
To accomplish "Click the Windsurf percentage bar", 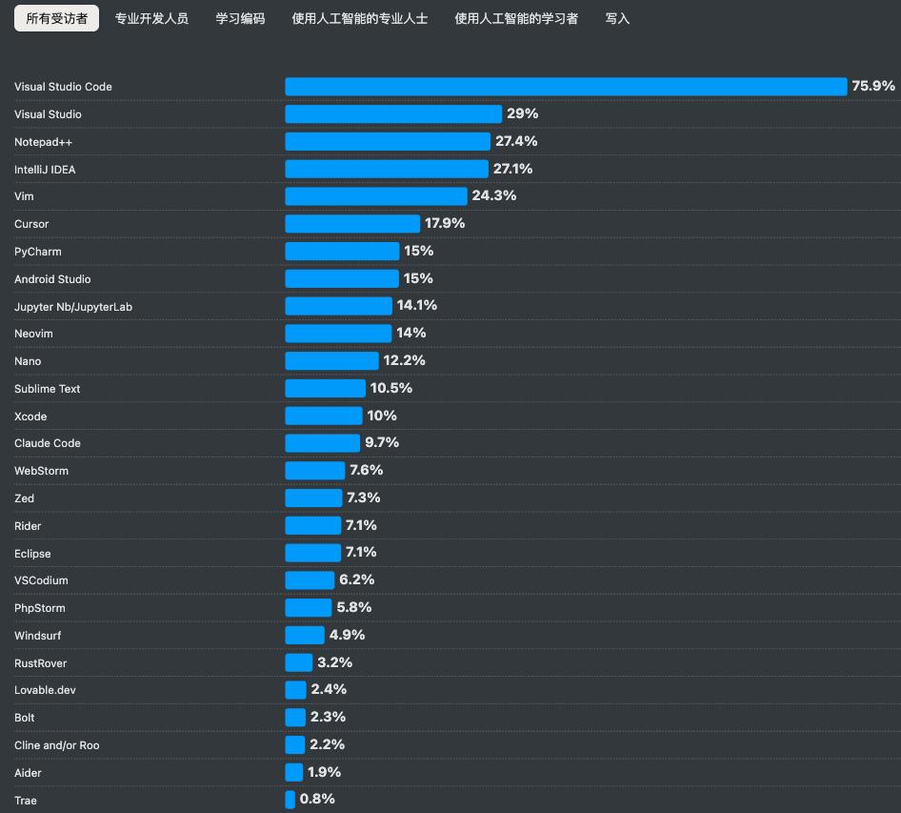I will (303, 635).
